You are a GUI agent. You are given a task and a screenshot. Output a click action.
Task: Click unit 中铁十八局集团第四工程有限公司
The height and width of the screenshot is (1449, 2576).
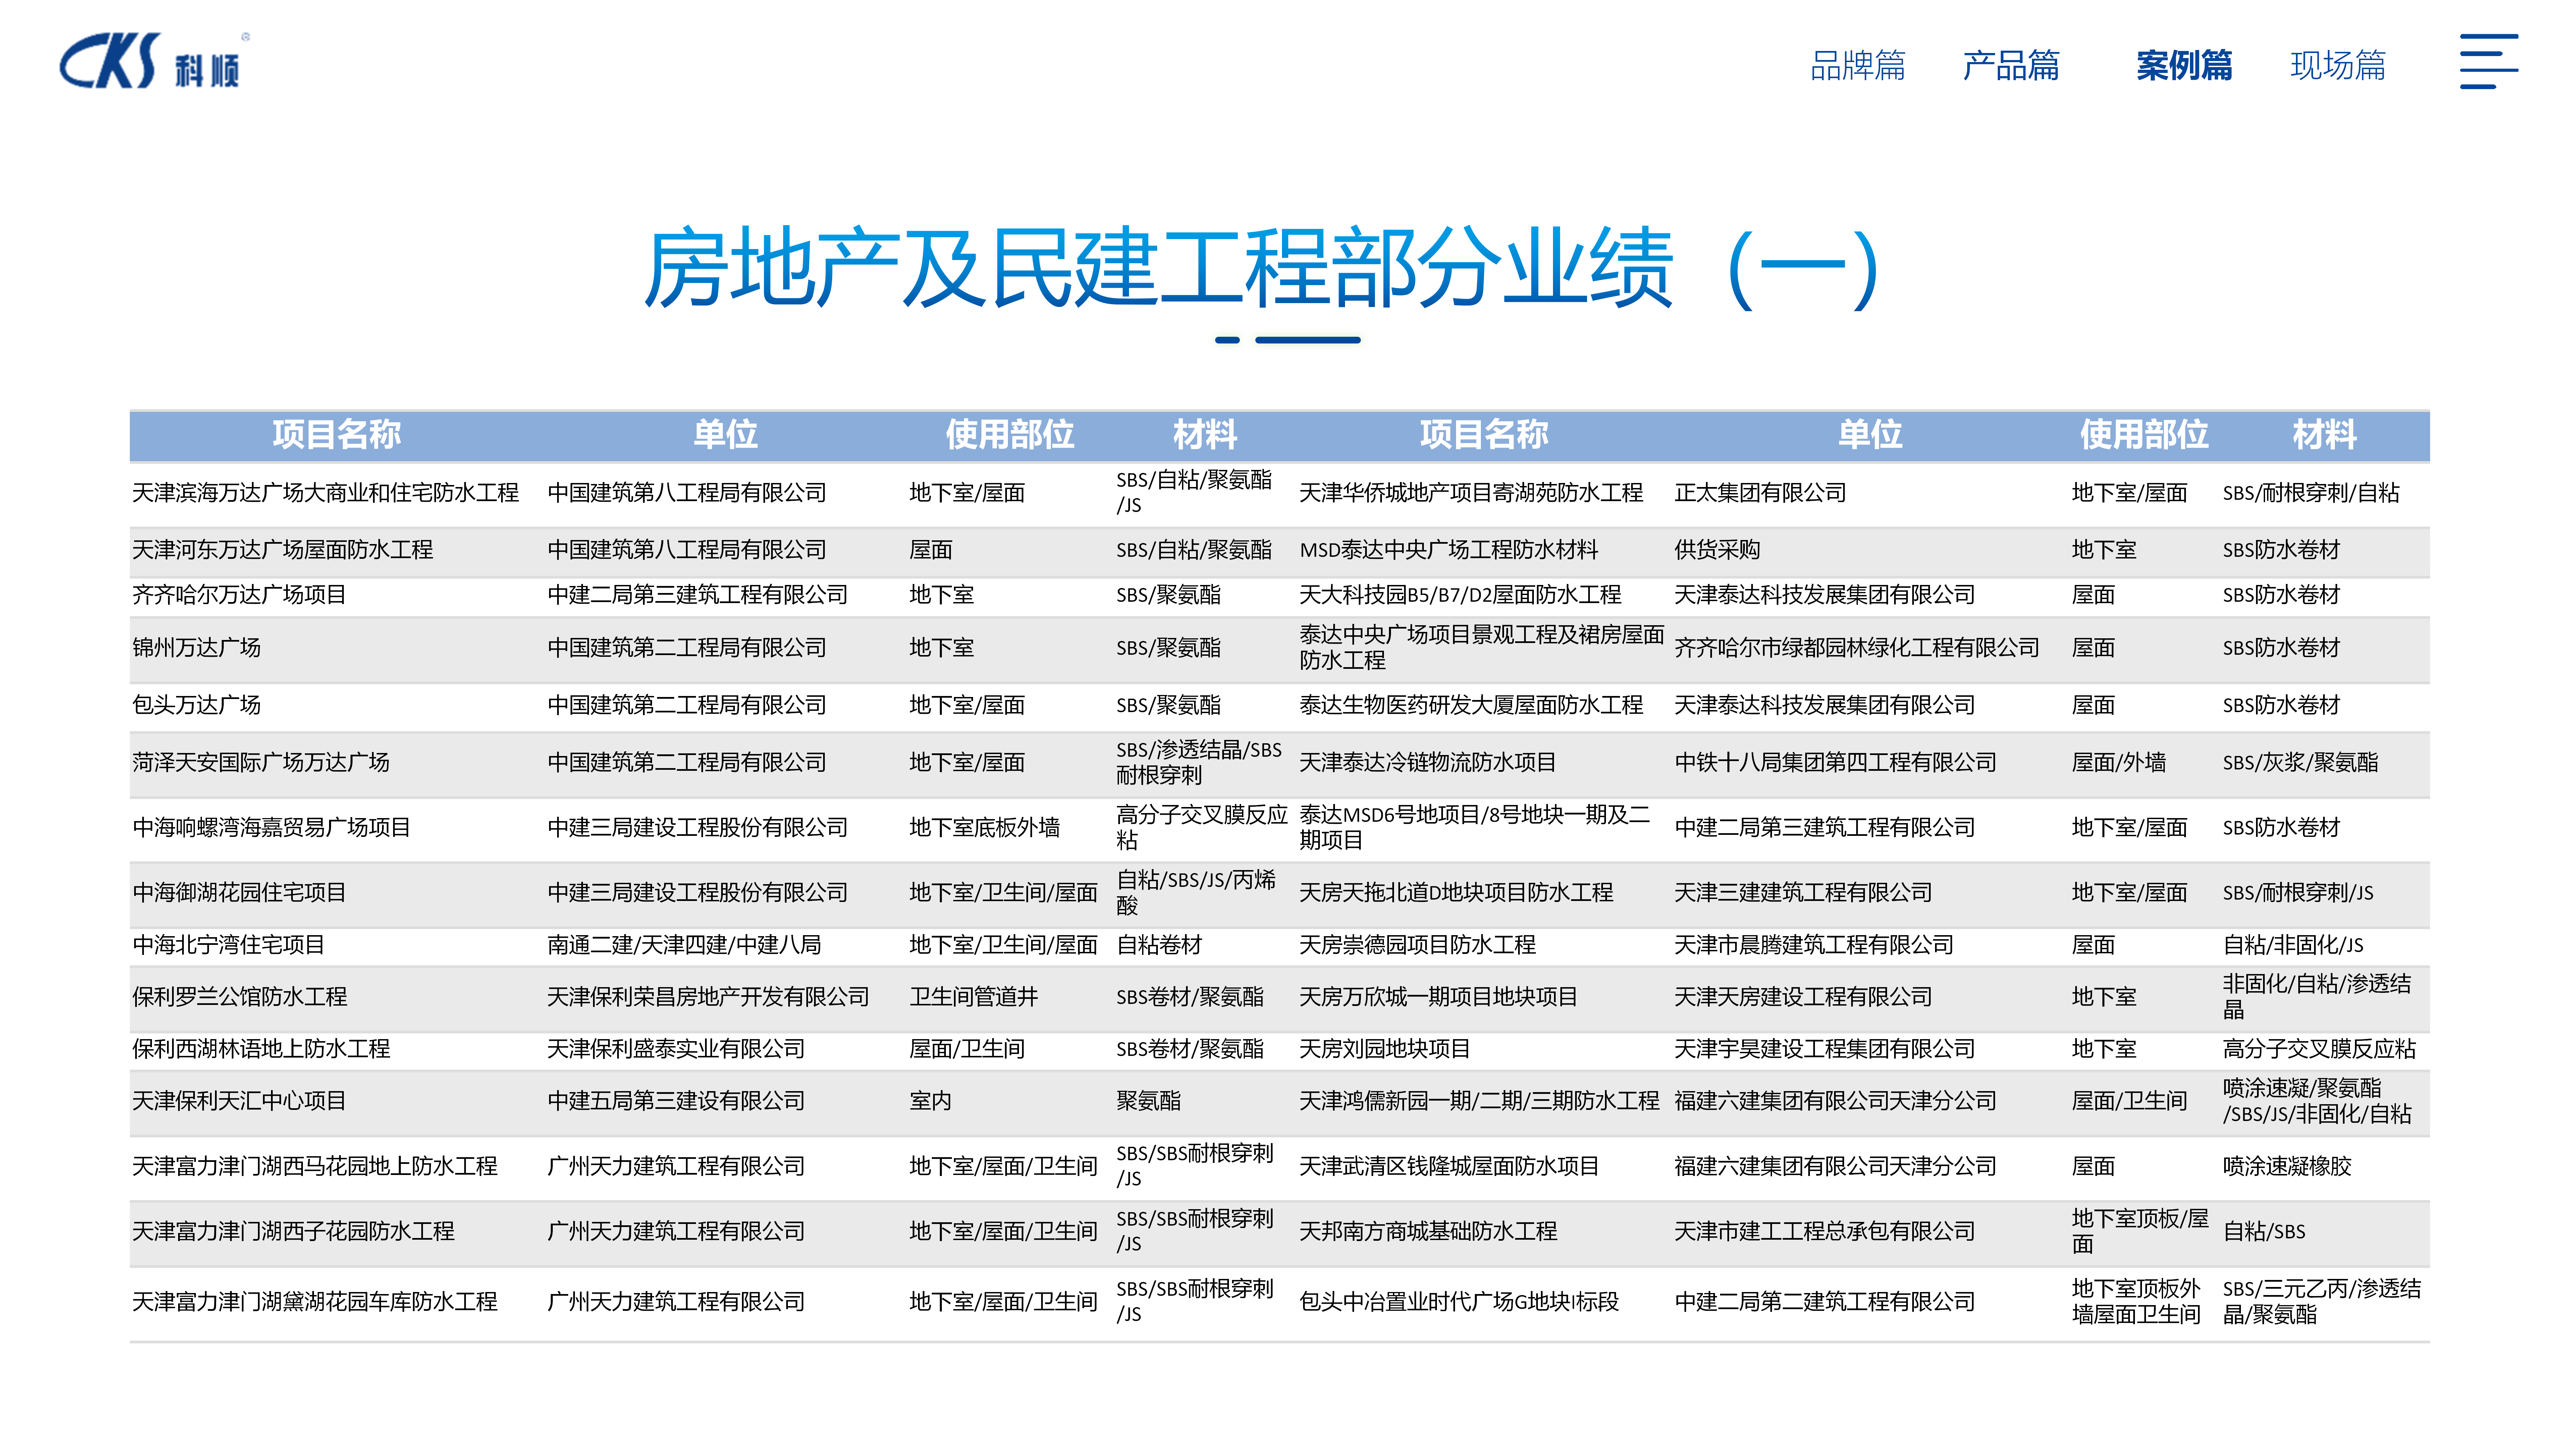point(1835,763)
